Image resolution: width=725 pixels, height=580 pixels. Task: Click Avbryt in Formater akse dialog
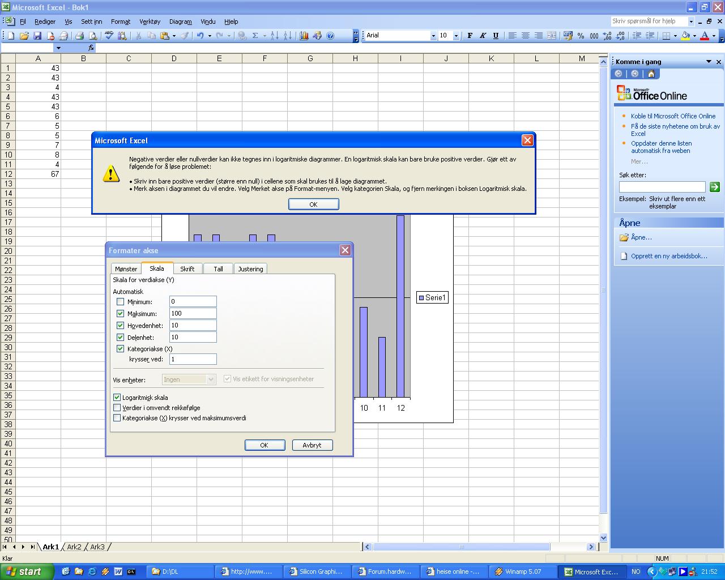(312, 445)
